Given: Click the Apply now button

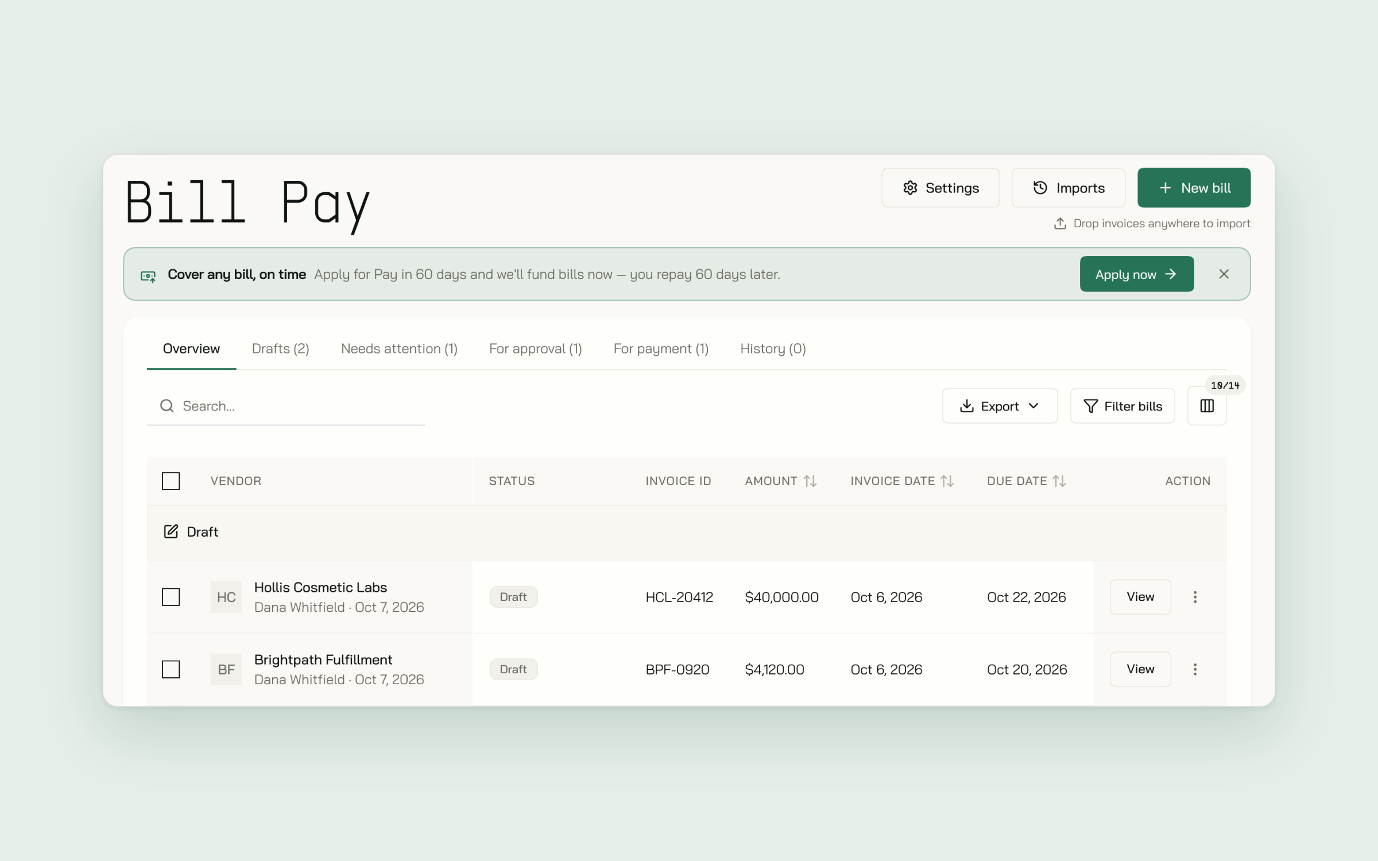Looking at the screenshot, I should [x=1136, y=274].
